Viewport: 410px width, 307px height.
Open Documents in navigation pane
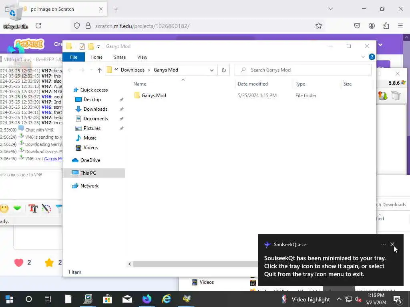click(96, 119)
